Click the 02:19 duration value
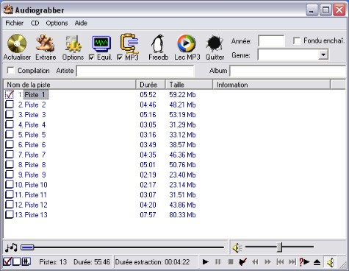The width and height of the screenshot is (349, 271). [148, 175]
